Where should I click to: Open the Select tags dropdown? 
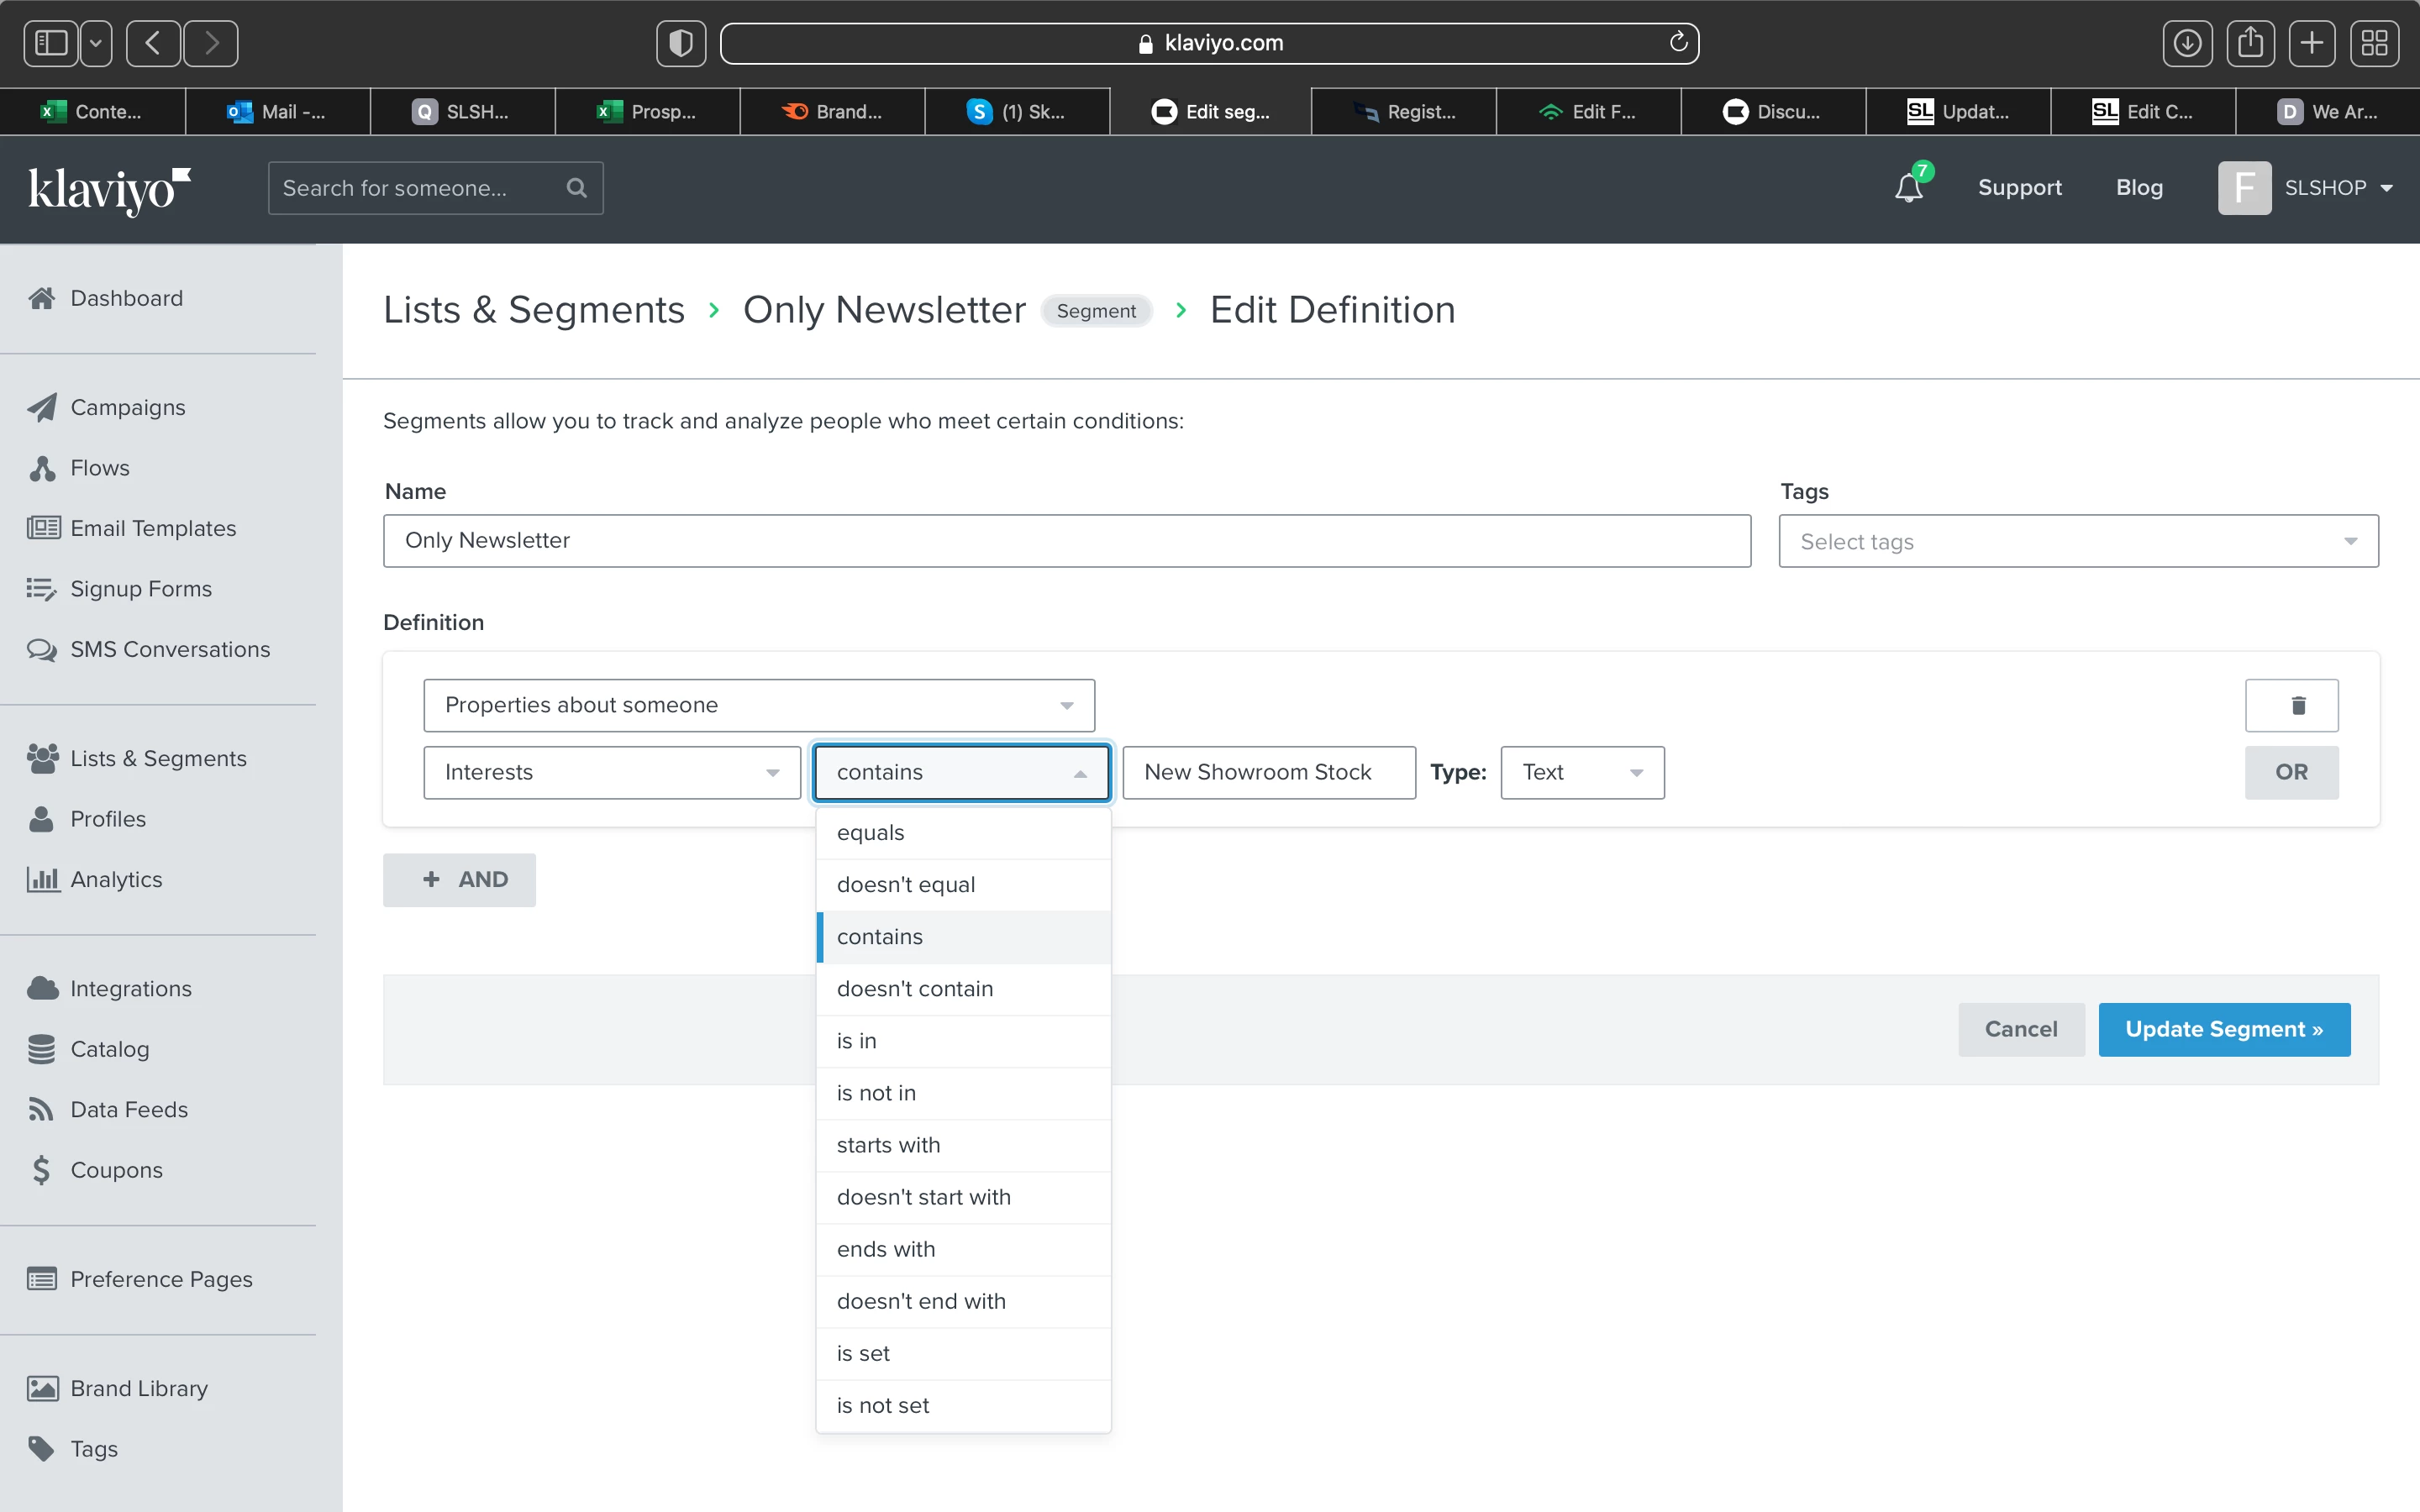(2077, 541)
